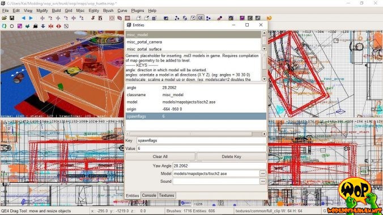
Task: Rotate selection around the x-axis (first toolbar rotate icon)
Action: pyautogui.click(x=50, y=18)
